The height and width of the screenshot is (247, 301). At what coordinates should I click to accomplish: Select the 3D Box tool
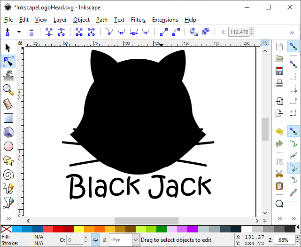[x=8, y=132]
